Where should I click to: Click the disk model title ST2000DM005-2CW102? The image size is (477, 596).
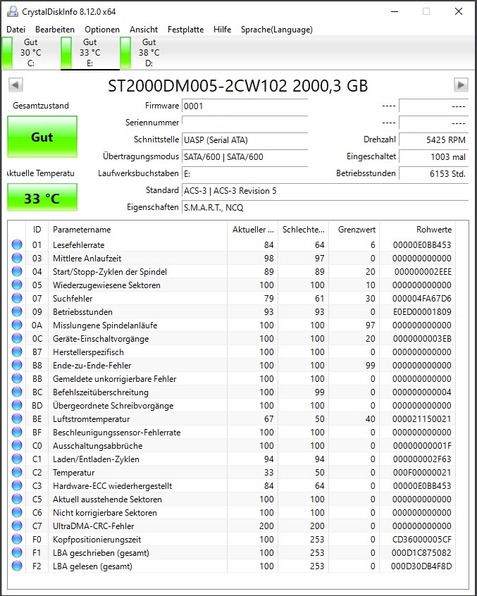coord(238,85)
